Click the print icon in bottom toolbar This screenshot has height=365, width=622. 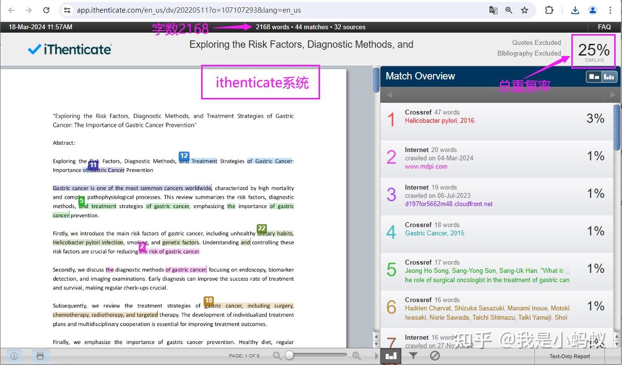coord(40,356)
